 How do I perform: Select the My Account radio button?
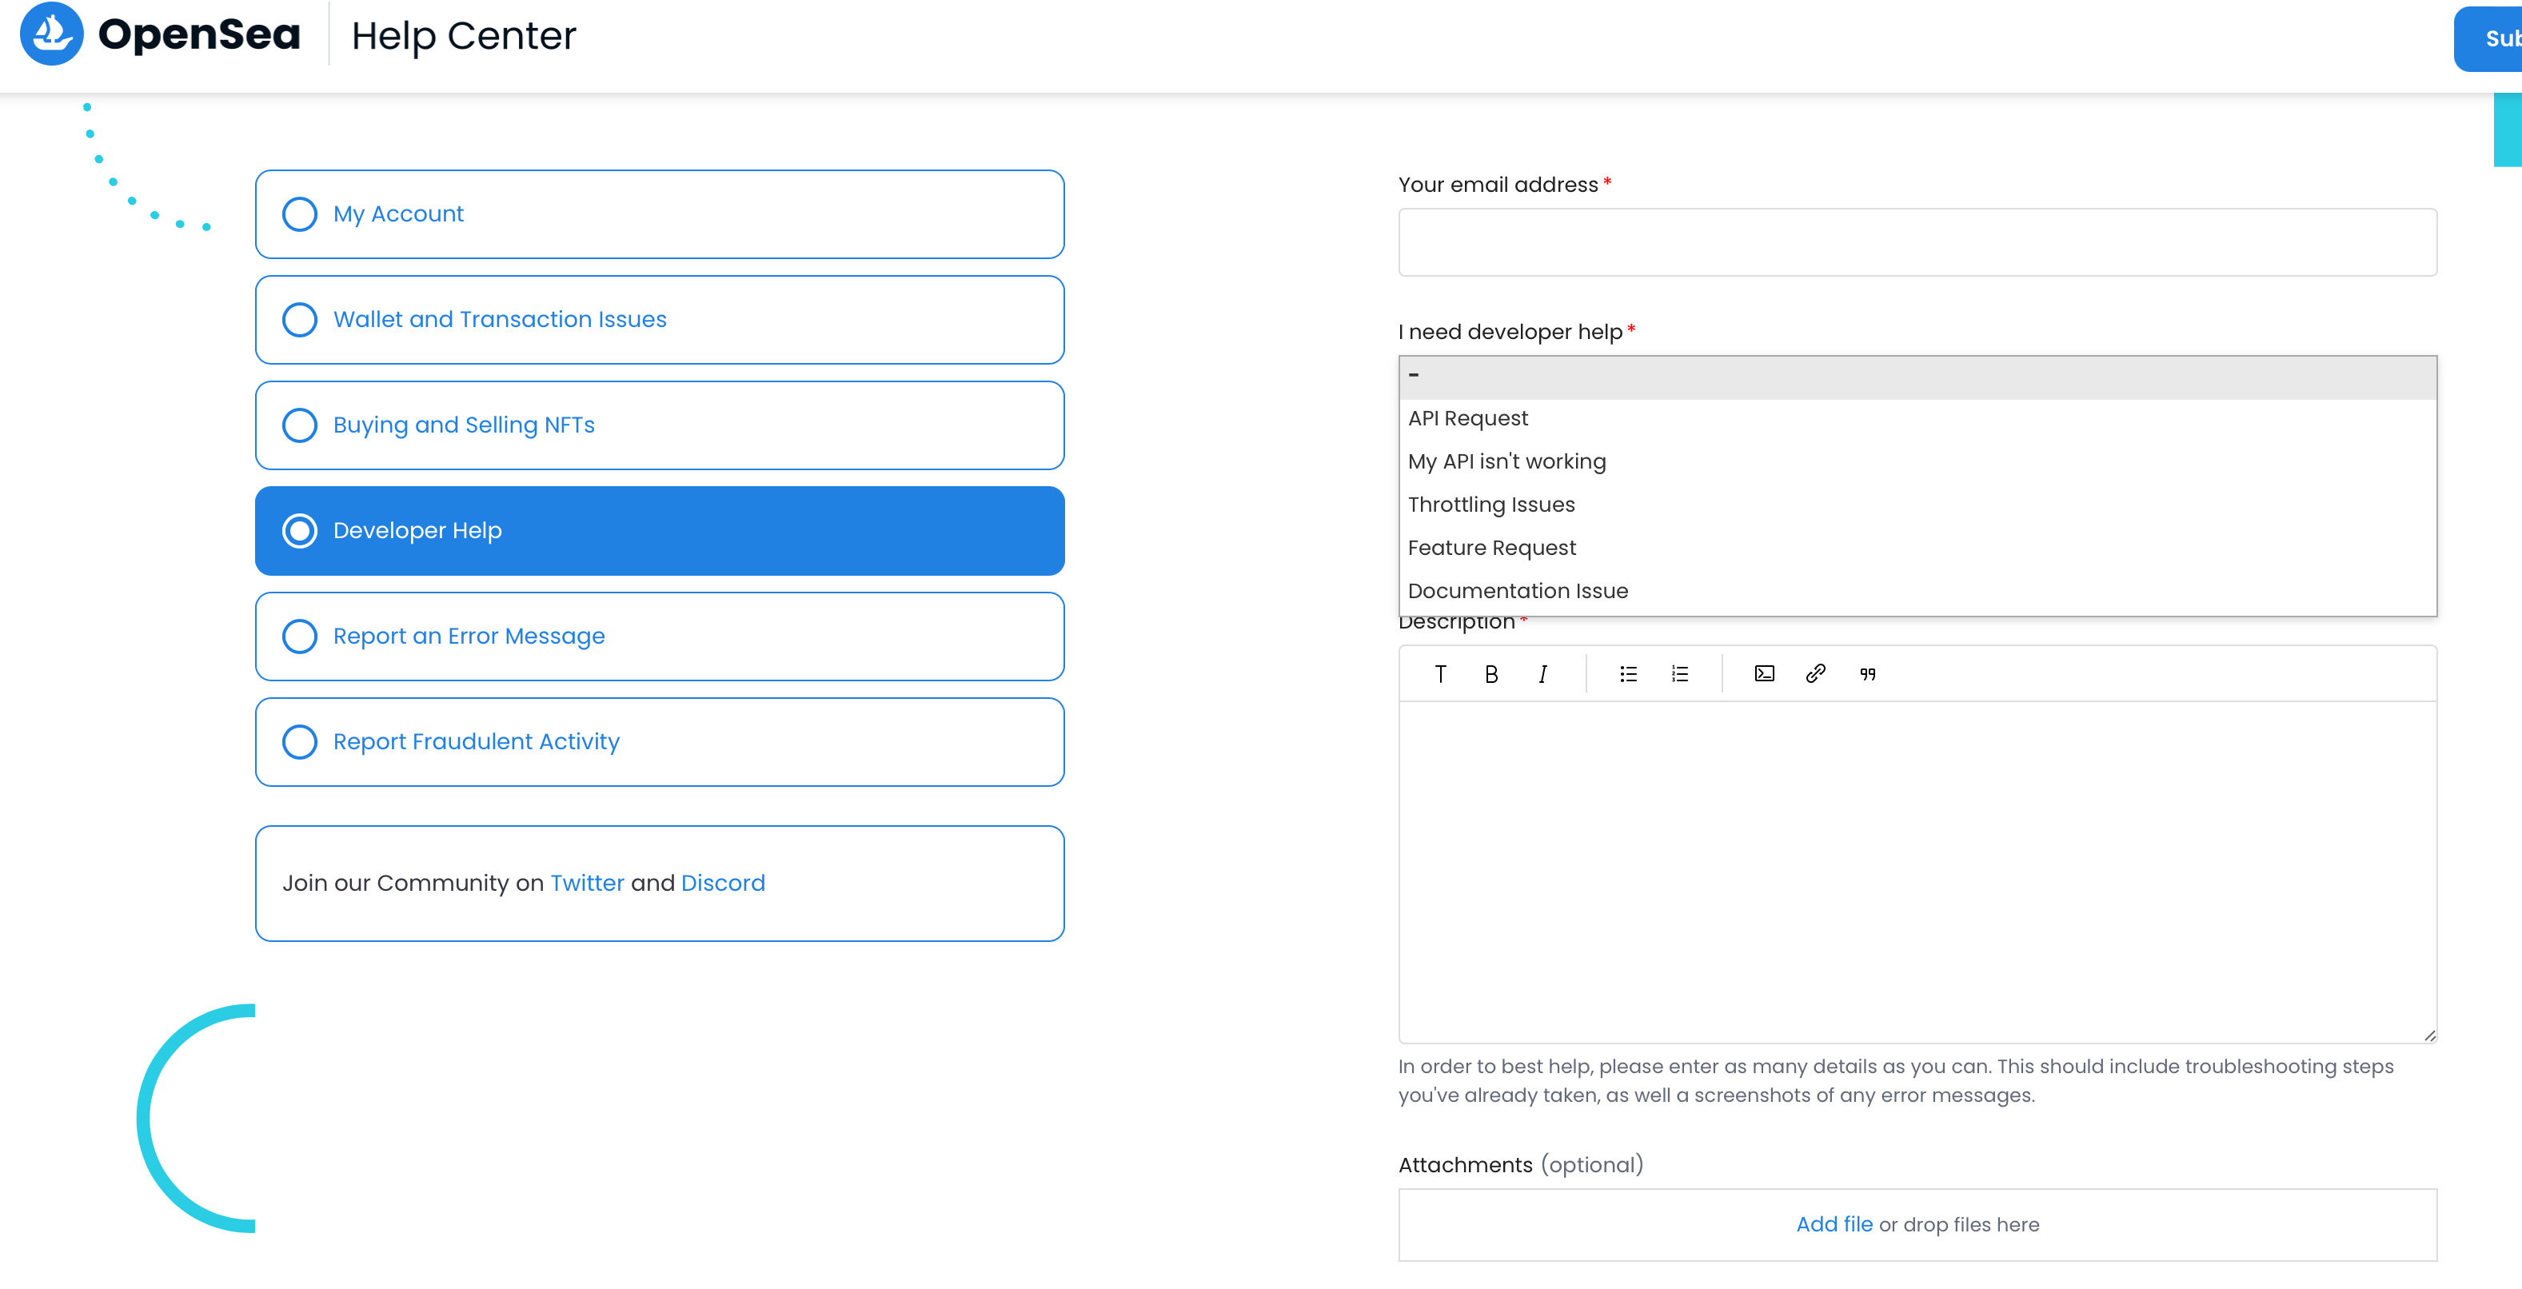(x=300, y=214)
